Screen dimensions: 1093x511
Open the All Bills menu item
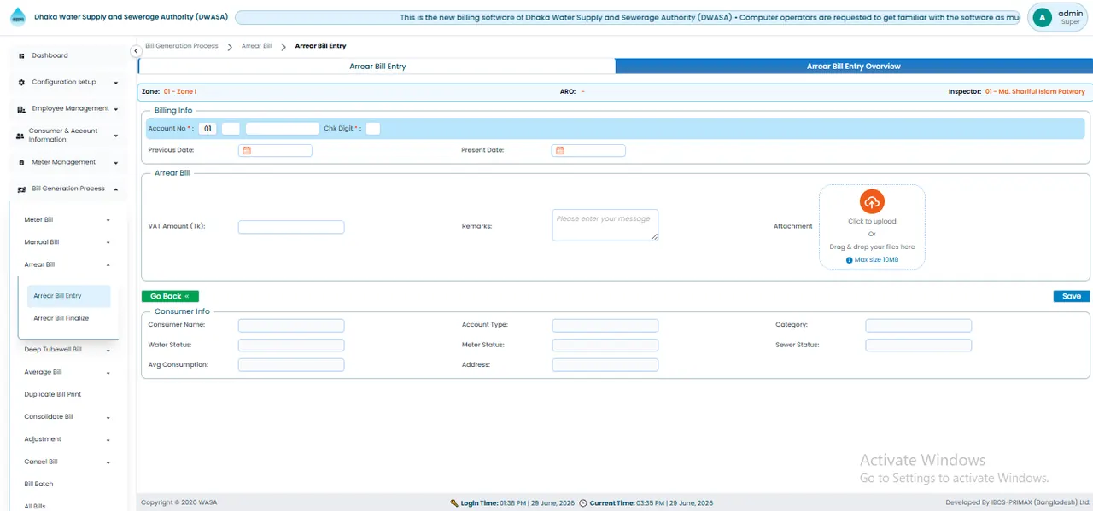35,506
